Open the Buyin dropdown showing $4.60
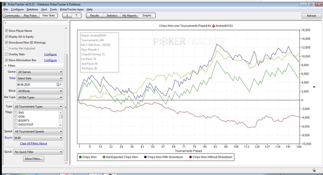This screenshot has width=323, height=175. click(38, 138)
